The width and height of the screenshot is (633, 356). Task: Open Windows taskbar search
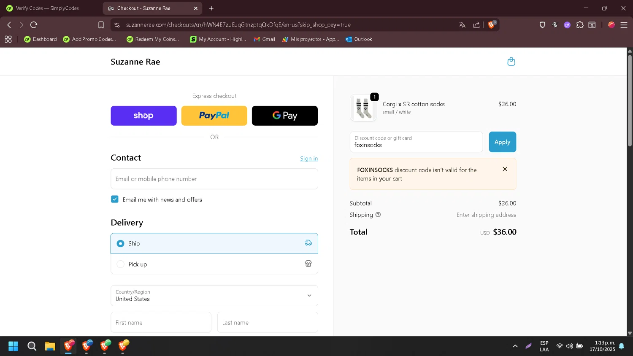tap(32, 346)
